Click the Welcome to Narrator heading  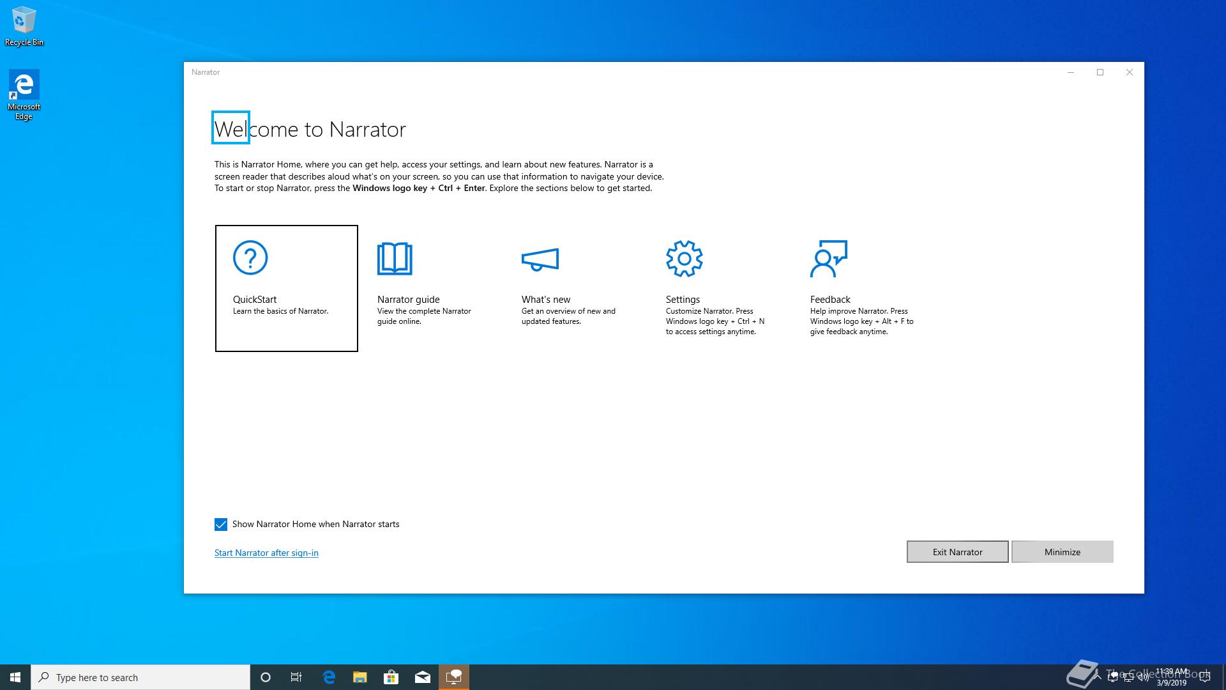point(310,129)
